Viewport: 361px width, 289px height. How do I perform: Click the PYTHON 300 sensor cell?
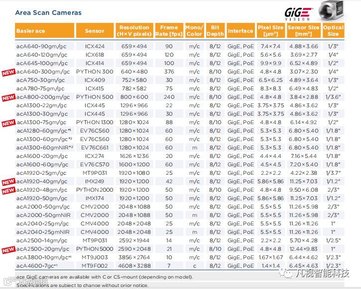[95, 72]
